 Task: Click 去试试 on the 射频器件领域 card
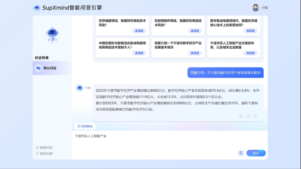[x=195, y=31]
